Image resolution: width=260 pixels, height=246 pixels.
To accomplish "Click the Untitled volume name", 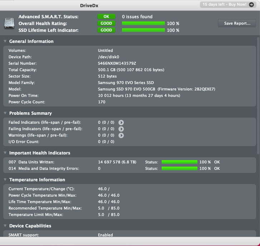I will (x=105, y=50).
